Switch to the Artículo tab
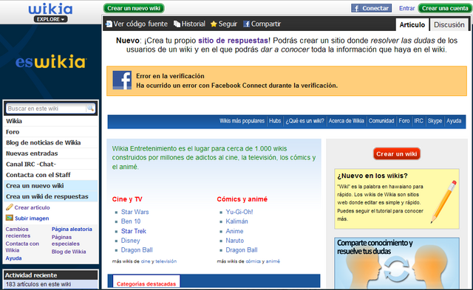Viewport: 473px width, 290px height. click(412, 24)
